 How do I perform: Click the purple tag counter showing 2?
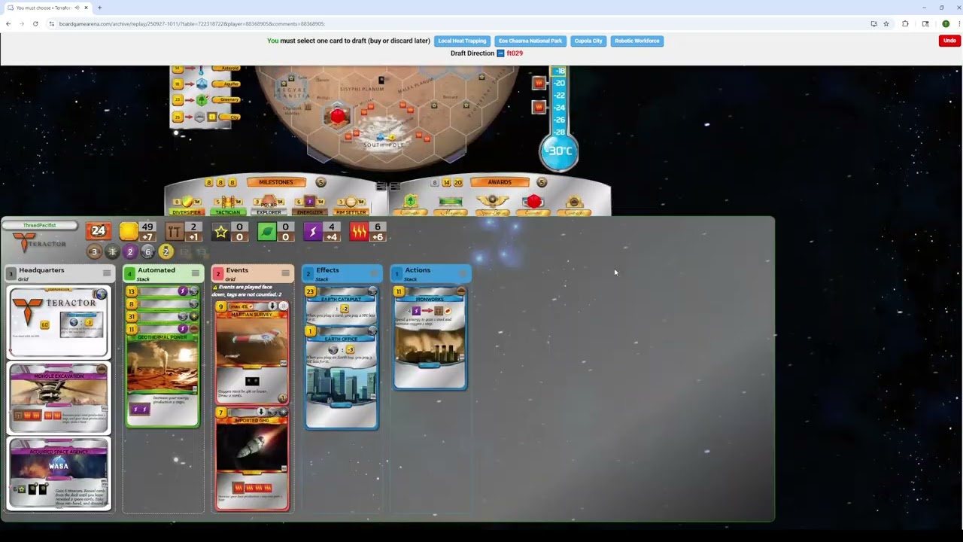coord(130,252)
